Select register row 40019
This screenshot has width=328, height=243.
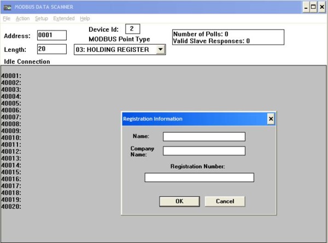[11, 199]
